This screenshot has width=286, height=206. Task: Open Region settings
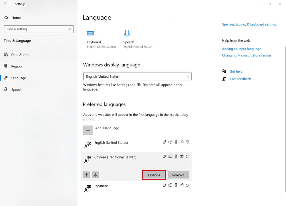click(x=13, y=66)
